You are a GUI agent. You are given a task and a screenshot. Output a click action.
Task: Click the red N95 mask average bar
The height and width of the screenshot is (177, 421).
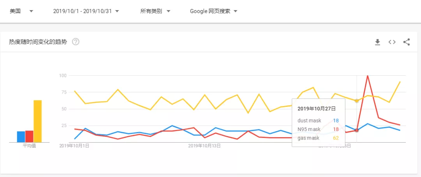tap(29, 136)
